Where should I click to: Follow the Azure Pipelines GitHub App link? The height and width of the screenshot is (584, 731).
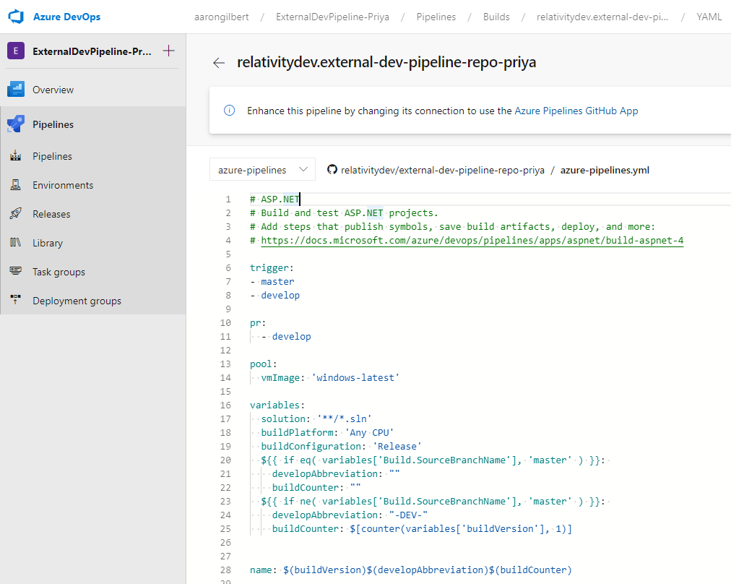tap(576, 111)
